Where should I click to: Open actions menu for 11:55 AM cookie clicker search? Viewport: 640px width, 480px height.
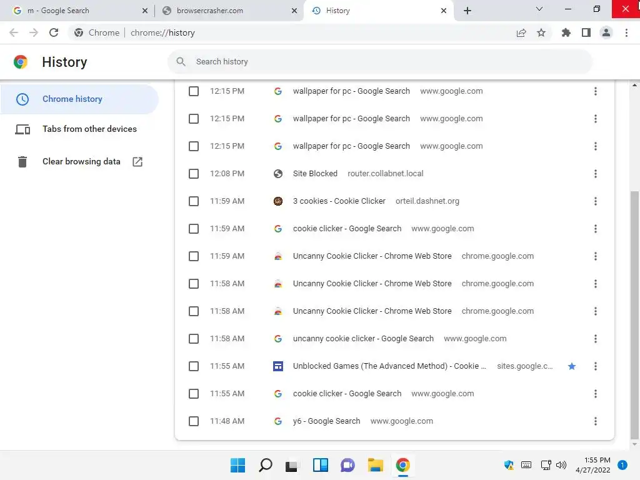pyautogui.click(x=596, y=394)
